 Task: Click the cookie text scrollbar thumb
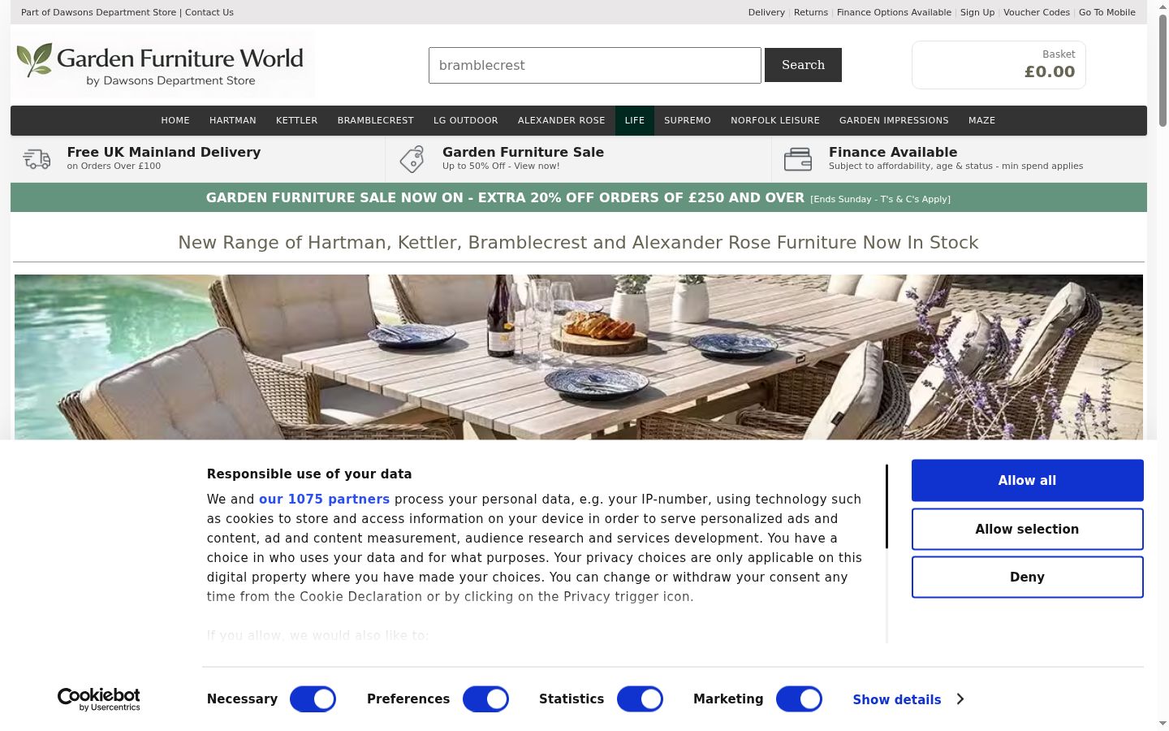point(886,507)
